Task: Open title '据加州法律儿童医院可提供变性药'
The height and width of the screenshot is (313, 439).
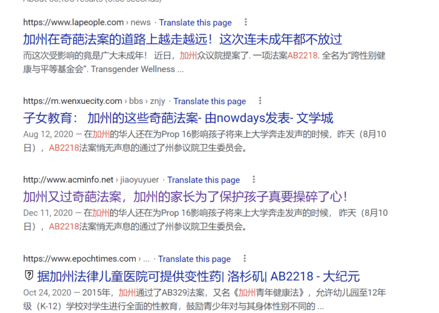Action: pyautogui.click(x=198, y=276)
